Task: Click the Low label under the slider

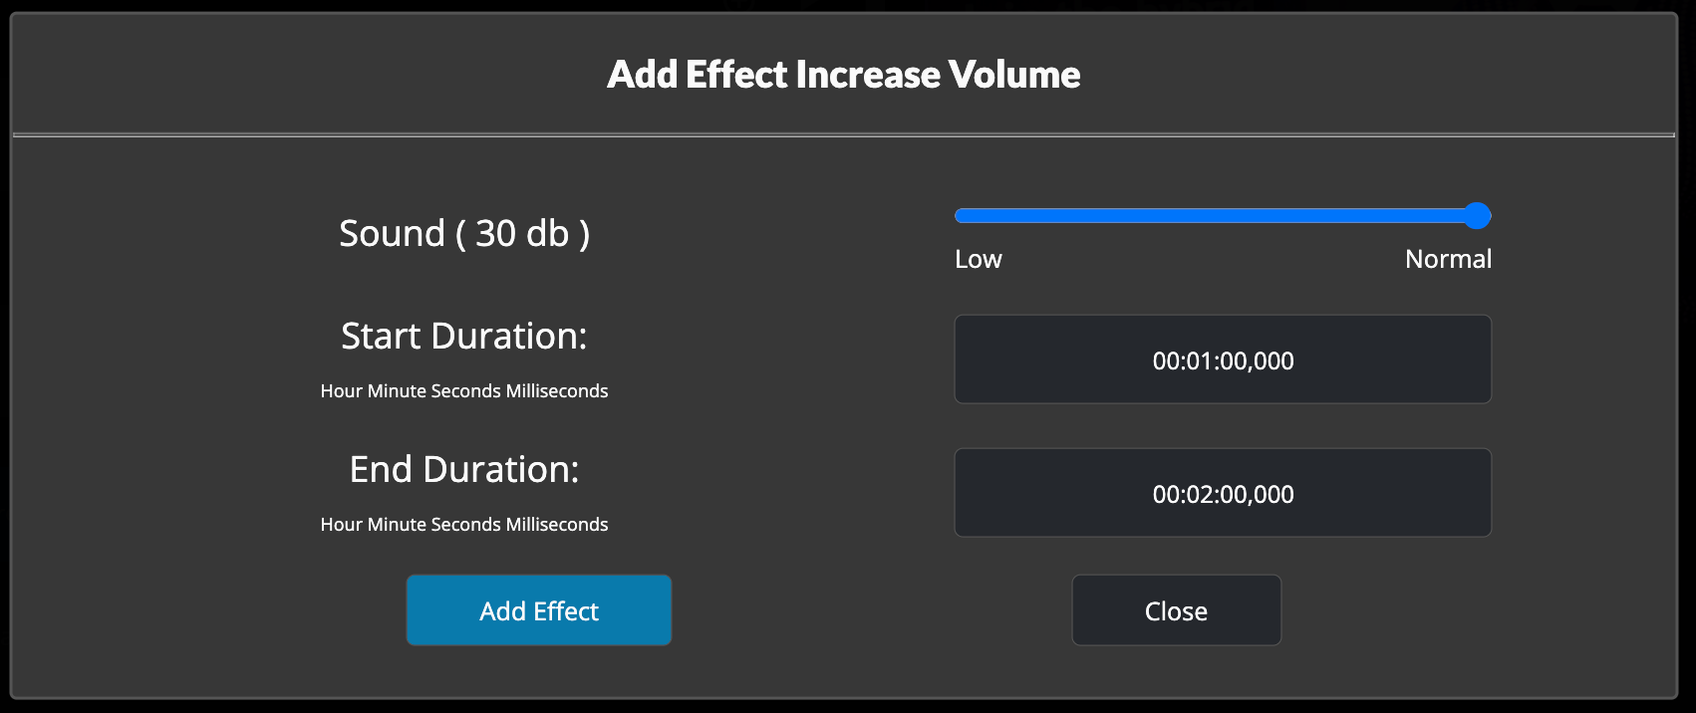Action: [978, 259]
